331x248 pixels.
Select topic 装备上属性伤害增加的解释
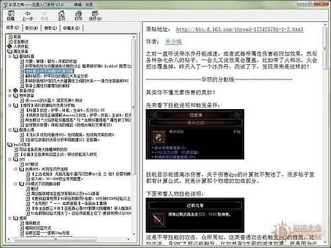point(47,85)
